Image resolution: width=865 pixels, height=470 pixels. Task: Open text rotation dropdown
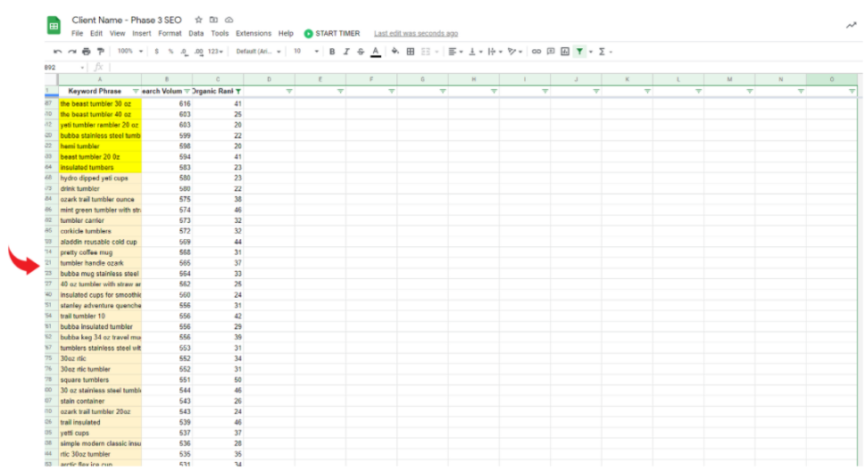[x=515, y=51]
